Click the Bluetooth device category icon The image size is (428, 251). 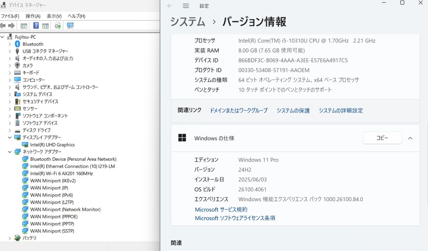point(17,44)
